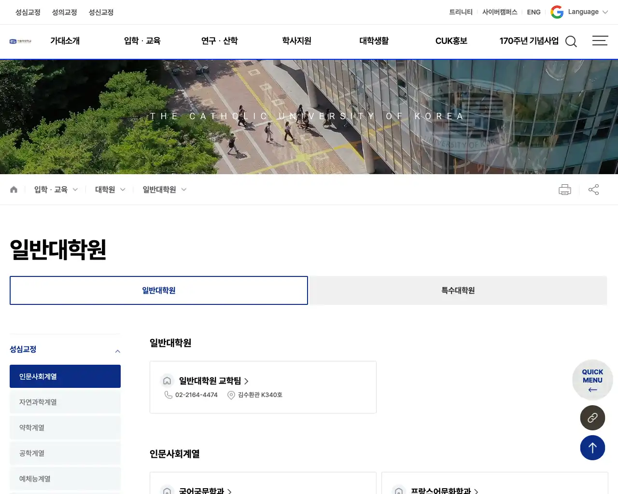The height and width of the screenshot is (494, 618).
Task: Switch to ENG version
Action: tap(534, 12)
